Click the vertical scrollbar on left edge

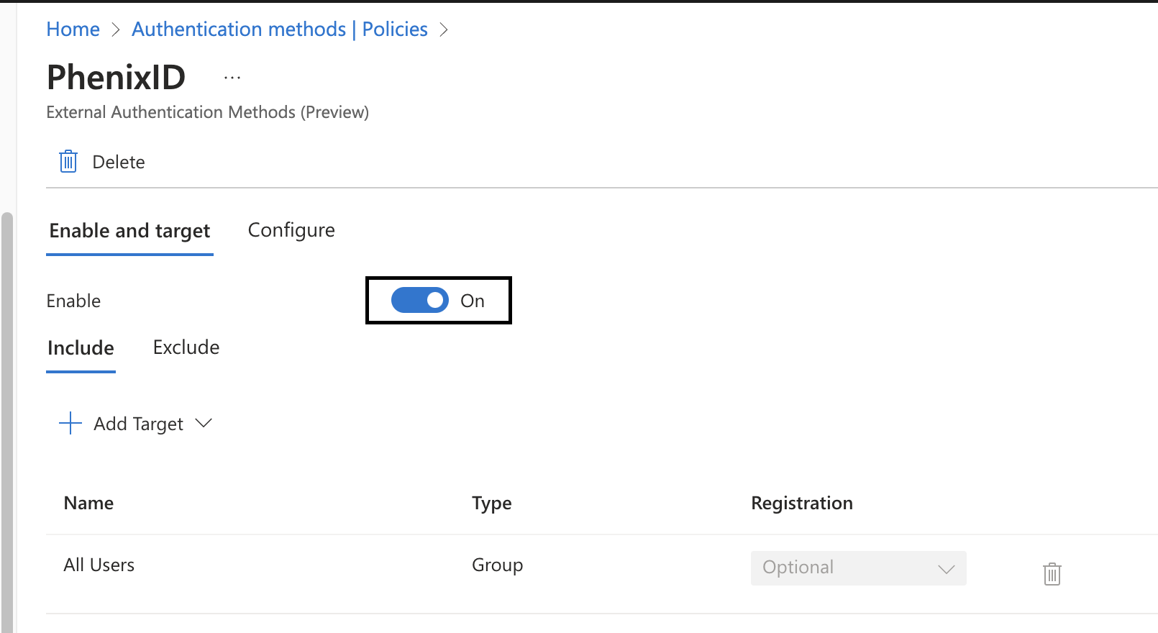click(7, 422)
